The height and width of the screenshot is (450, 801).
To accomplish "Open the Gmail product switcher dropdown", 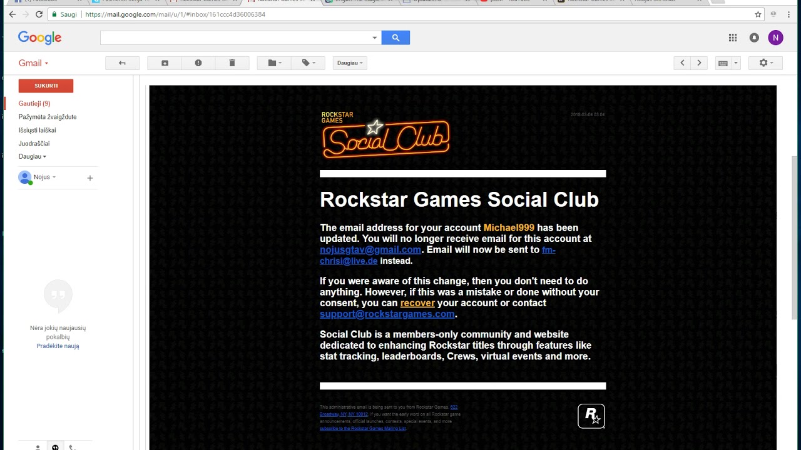I will coord(33,63).
